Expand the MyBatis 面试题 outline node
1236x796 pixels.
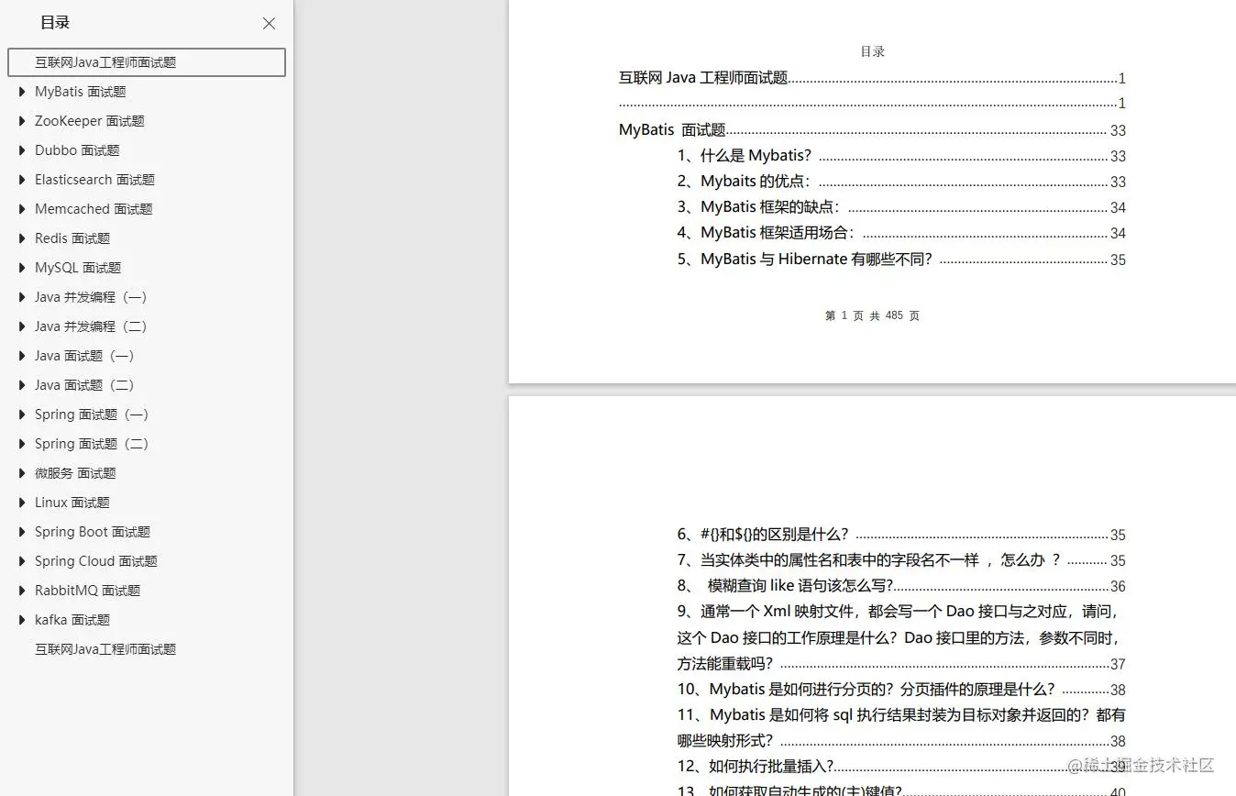tap(22, 92)
